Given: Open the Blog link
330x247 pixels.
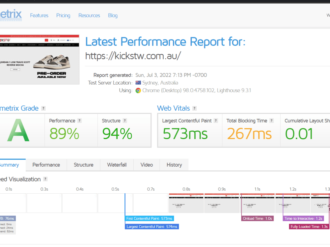Looking at the screenshot, I should [x=113, y=15].
